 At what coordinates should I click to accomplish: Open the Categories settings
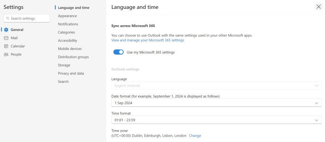tap(66, 33)
